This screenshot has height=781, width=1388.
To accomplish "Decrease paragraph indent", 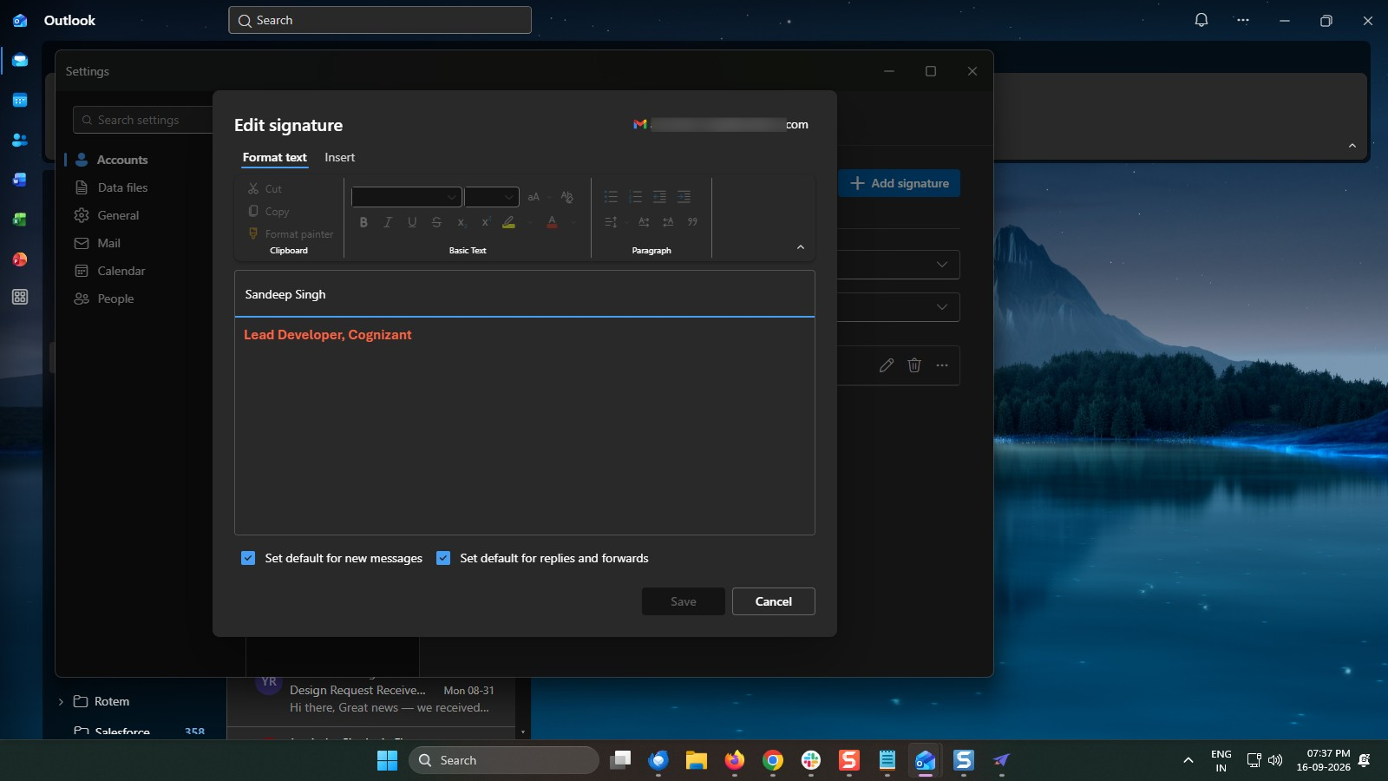I will 659,197.
